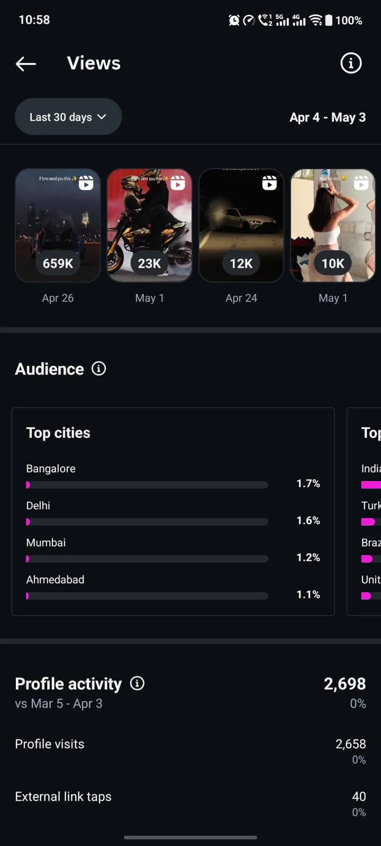Open the 12K car reel from Apr 24
The image size is (381, 846).
tap(241, 225)
